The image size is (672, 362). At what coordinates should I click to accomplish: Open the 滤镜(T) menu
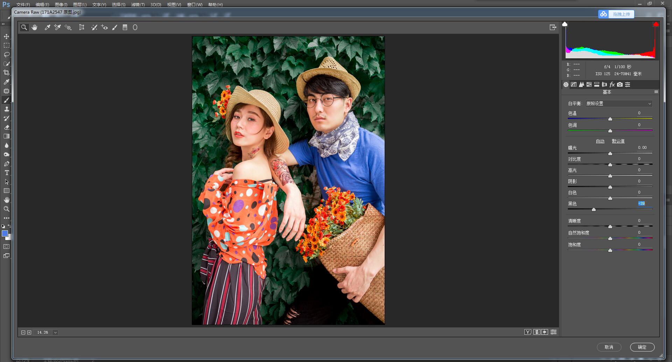click(x=138, y=5)
